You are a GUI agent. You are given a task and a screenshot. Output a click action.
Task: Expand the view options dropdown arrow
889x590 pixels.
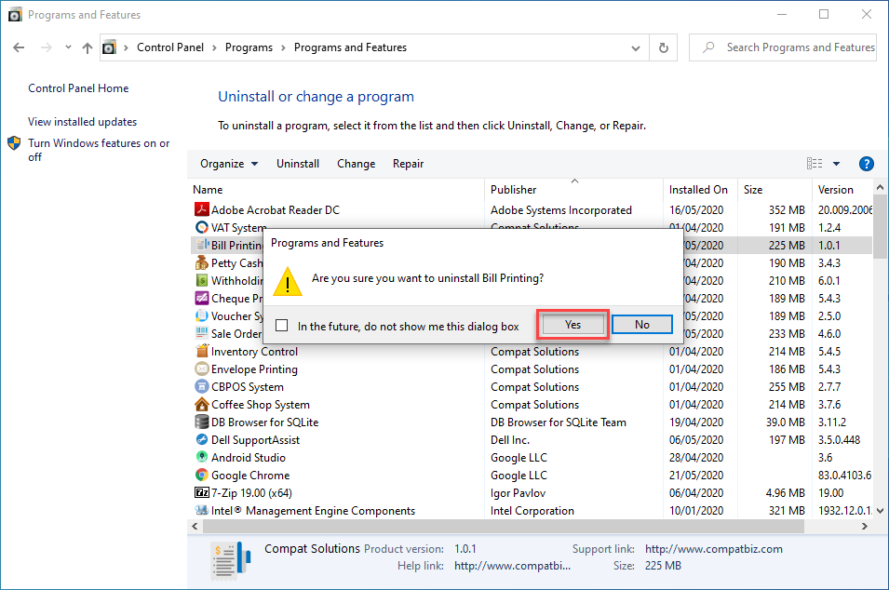click(x=836, y=164)
